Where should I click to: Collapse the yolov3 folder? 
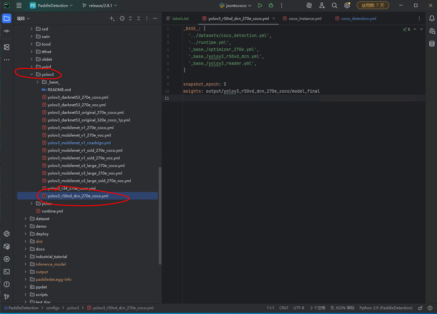tap(32, 75)
